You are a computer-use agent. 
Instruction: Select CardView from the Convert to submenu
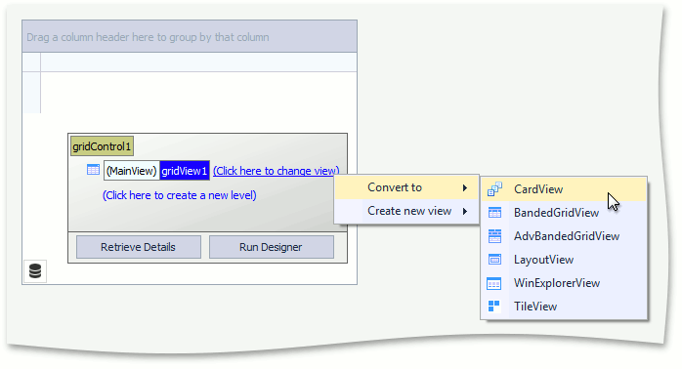tap(564, 189)
